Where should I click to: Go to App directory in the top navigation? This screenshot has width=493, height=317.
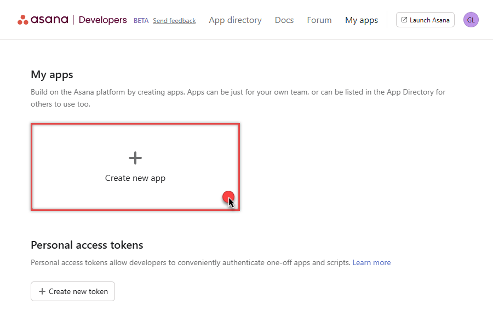235,20
